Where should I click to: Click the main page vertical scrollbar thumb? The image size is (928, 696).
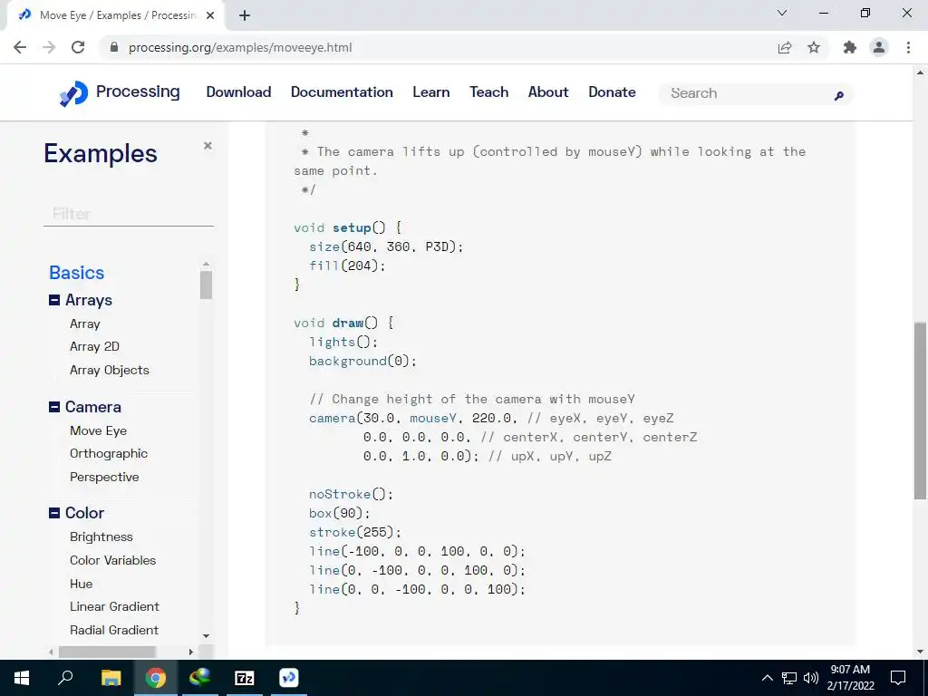click(921, 411)
